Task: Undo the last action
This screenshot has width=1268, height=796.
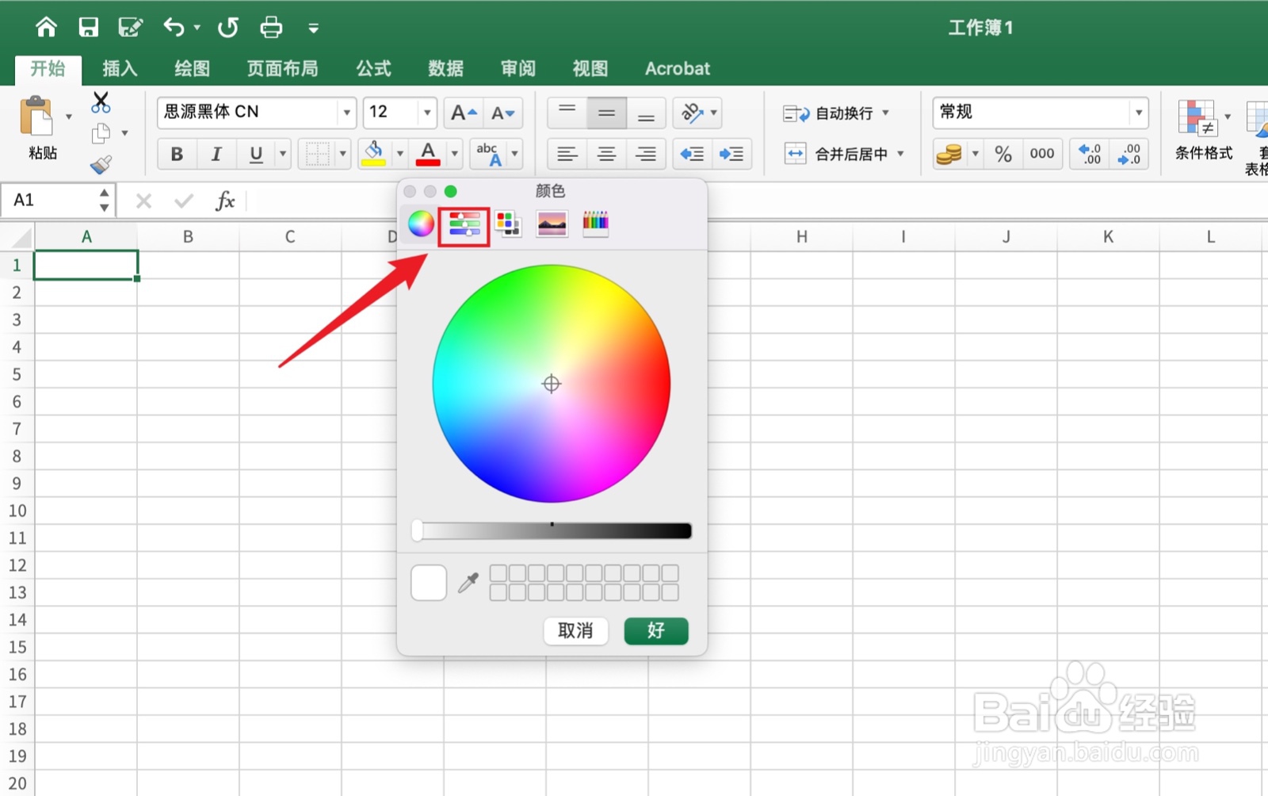Action: tap(174, 28)
